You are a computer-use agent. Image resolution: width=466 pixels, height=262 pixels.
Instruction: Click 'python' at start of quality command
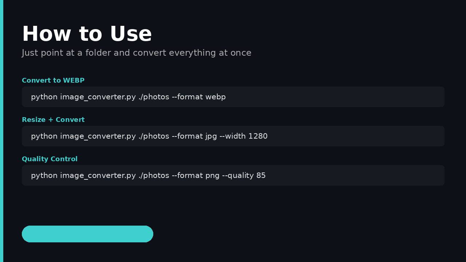(41, 175)
